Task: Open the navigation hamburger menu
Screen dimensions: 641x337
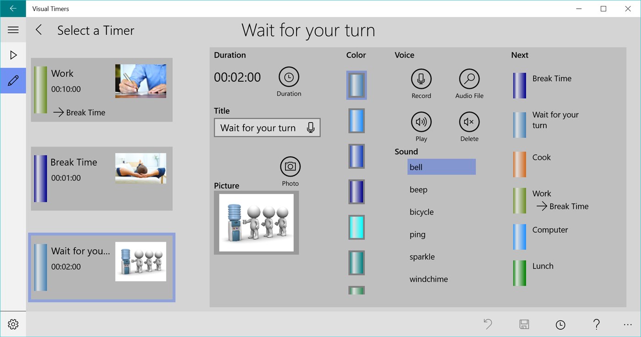Action: click(x=13, y=29)
